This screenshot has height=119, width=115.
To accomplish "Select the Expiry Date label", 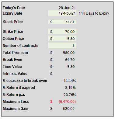I will (x=12, y=13).
